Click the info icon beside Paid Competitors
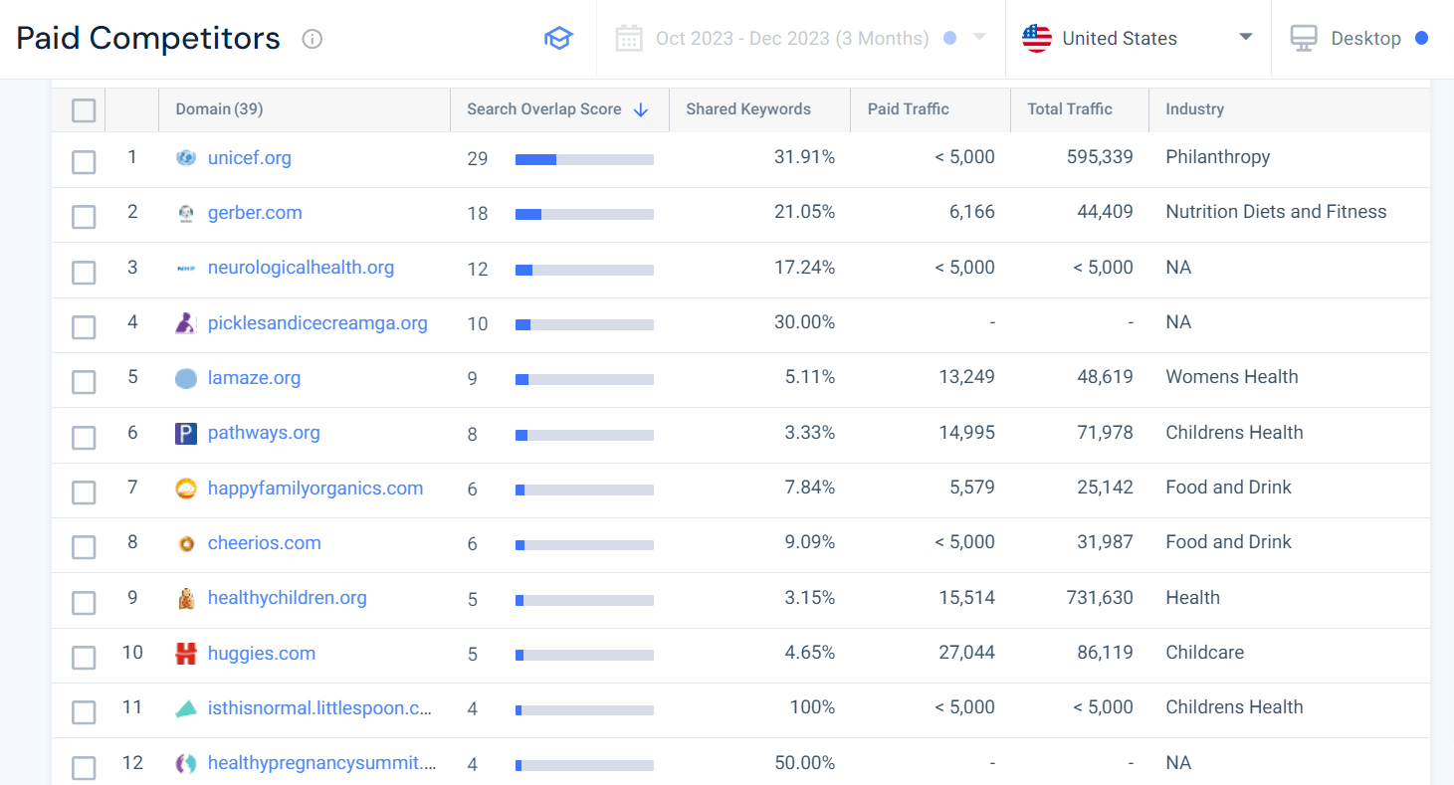The height and width of the screenshot is (785, 1454). pyautogui.click(x=312, y=39)
